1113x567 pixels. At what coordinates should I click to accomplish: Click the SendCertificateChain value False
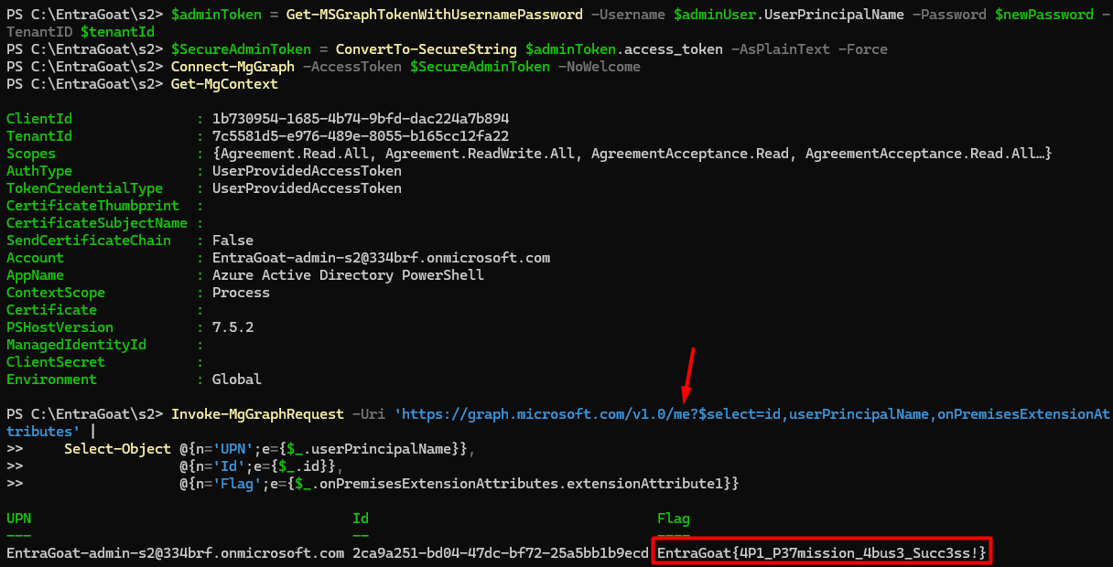click(x=232, y=241)
